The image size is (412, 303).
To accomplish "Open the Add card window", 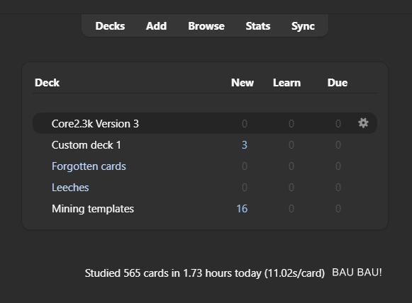I will 156,26.
